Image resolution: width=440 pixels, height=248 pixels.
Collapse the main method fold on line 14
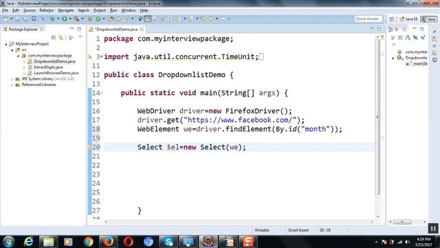coord(102,92)
